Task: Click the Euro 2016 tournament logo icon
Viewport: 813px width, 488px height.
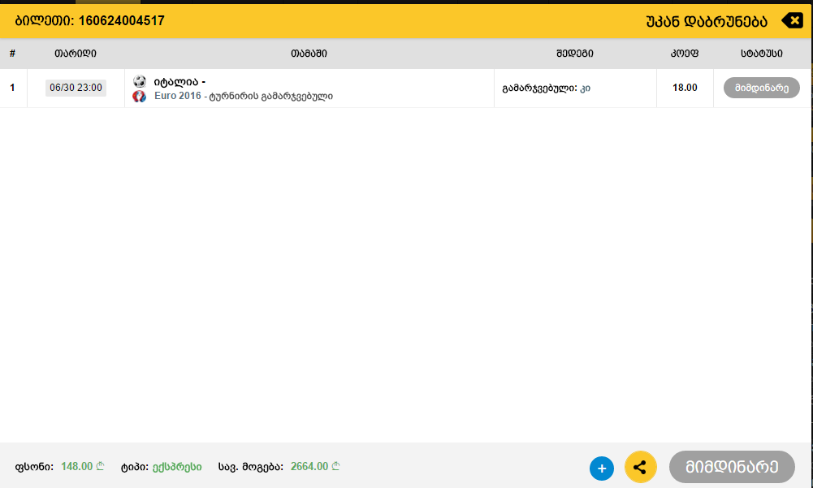Action: 139,96
